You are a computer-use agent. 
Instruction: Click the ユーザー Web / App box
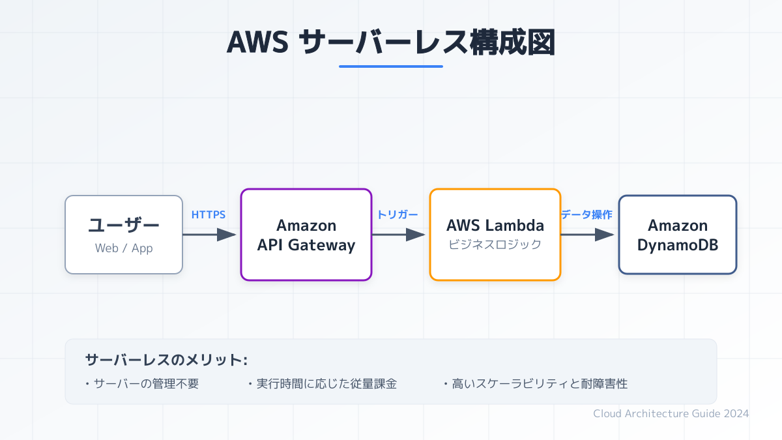124,235
